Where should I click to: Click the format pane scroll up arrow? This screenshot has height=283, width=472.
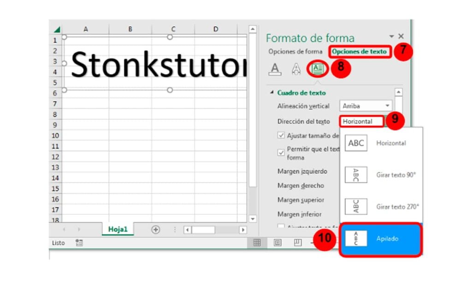click(x=399, y=92)
